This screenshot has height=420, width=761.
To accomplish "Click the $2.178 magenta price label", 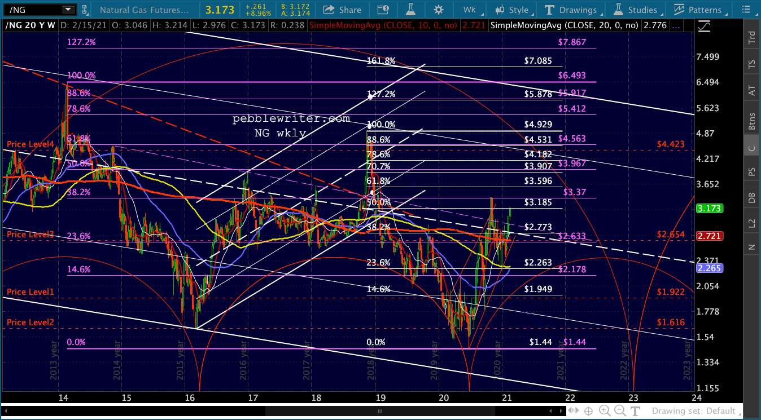I will 572,270.
